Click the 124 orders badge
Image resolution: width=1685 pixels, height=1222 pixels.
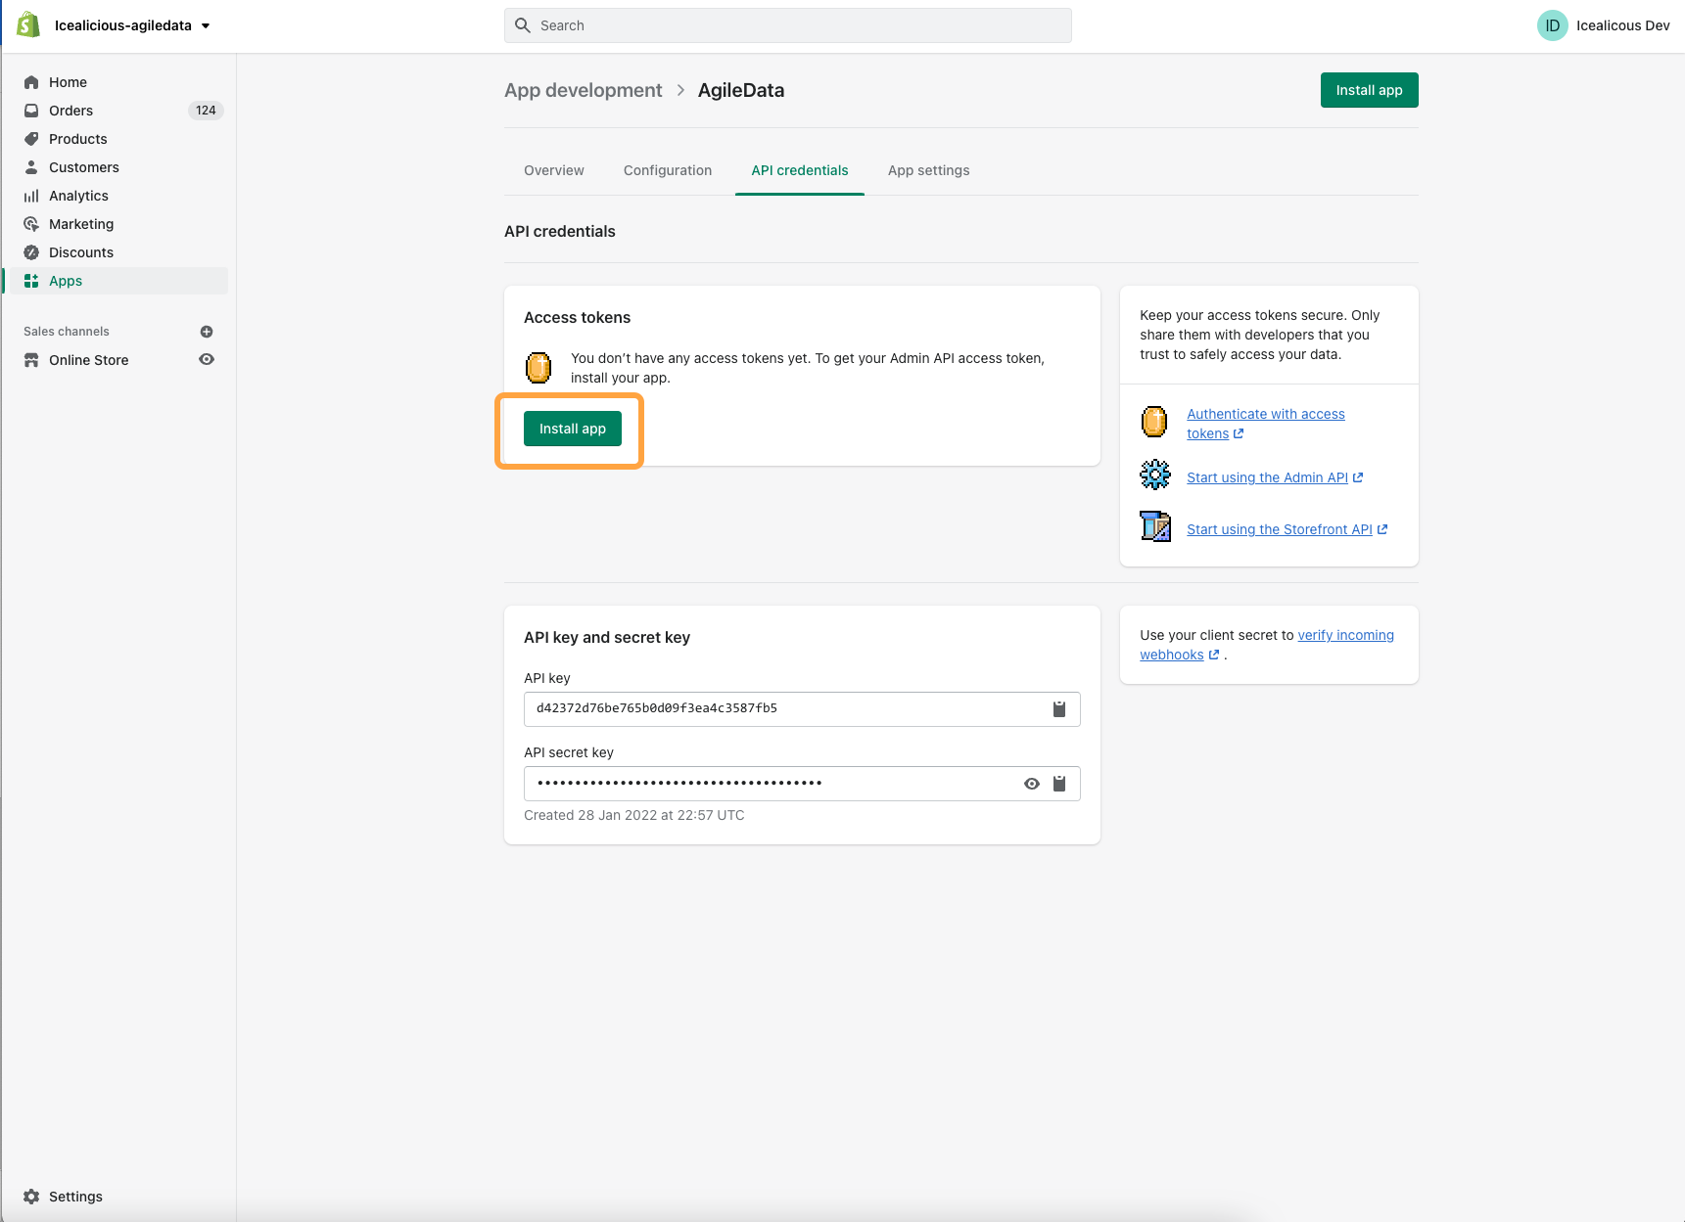206,111
